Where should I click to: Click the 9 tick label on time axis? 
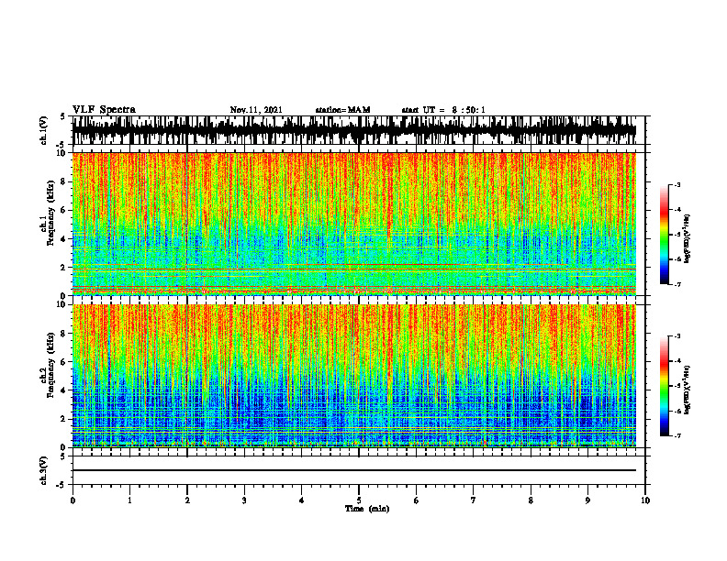587,500
